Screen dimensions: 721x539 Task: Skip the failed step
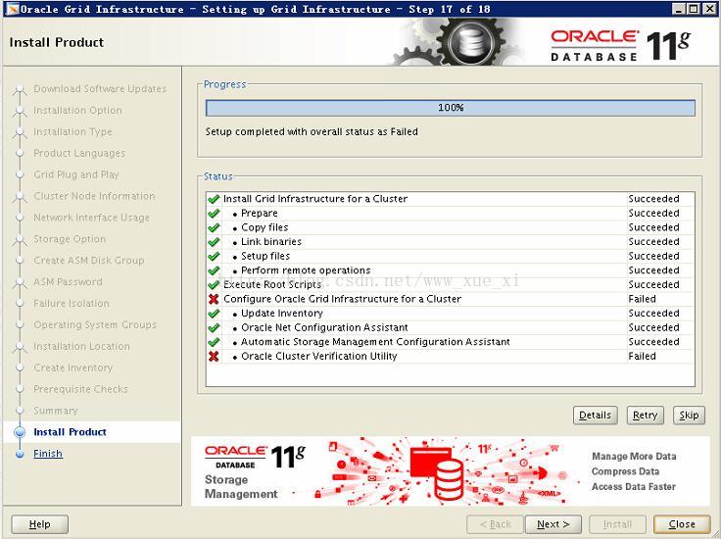(x=689, y=416)
